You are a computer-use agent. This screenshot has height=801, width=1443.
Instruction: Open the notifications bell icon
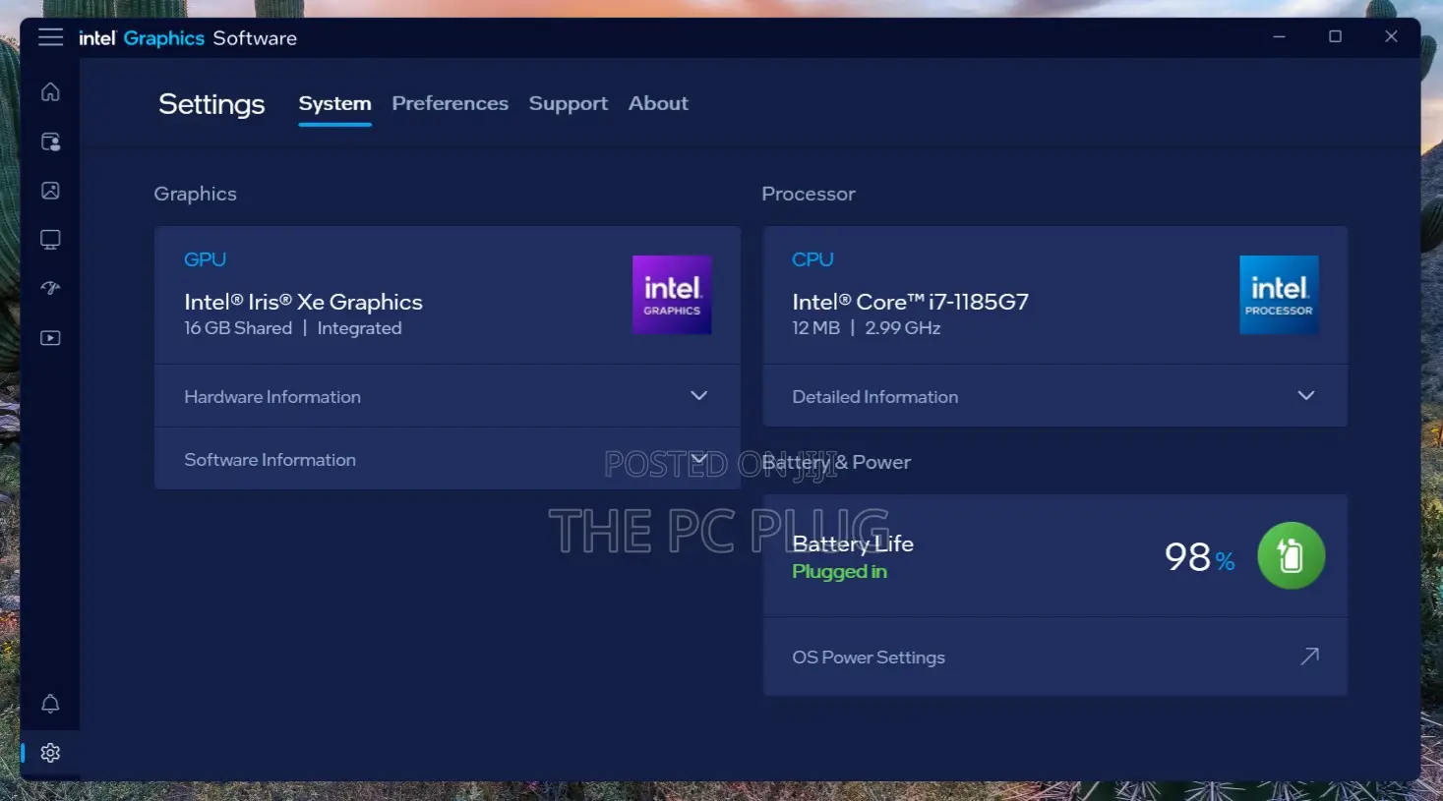(50, 704)
